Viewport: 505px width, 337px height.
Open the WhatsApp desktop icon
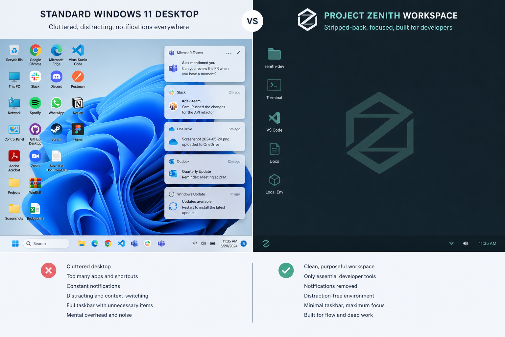point(56,103)
